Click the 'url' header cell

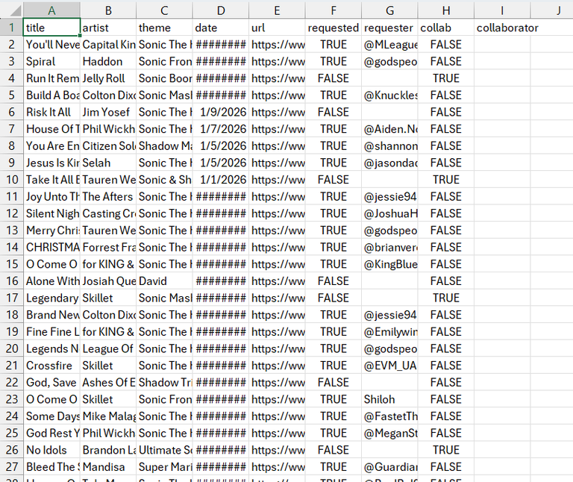(x=277, y=28)
